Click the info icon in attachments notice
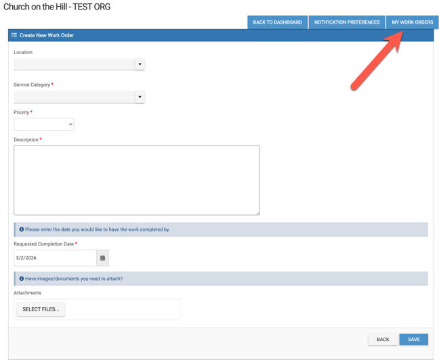 click(x=21, y=278)
